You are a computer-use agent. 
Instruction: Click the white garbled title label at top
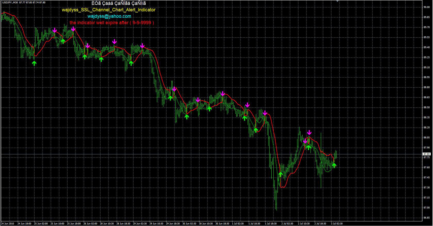[119, 3]
